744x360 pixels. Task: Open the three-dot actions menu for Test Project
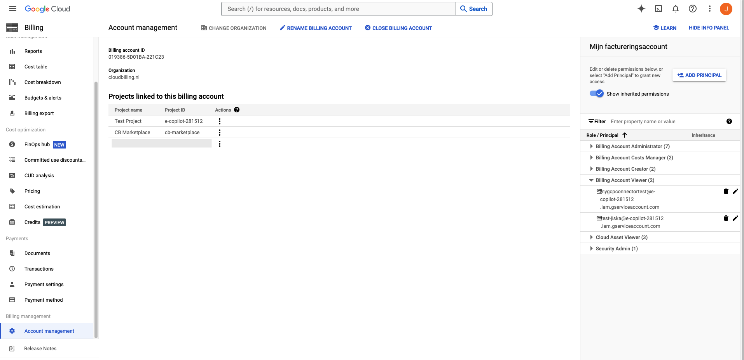click(220, 121)
